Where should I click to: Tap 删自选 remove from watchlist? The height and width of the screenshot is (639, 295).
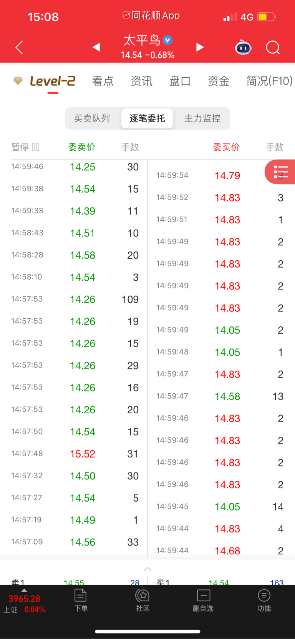coord(203,600)
